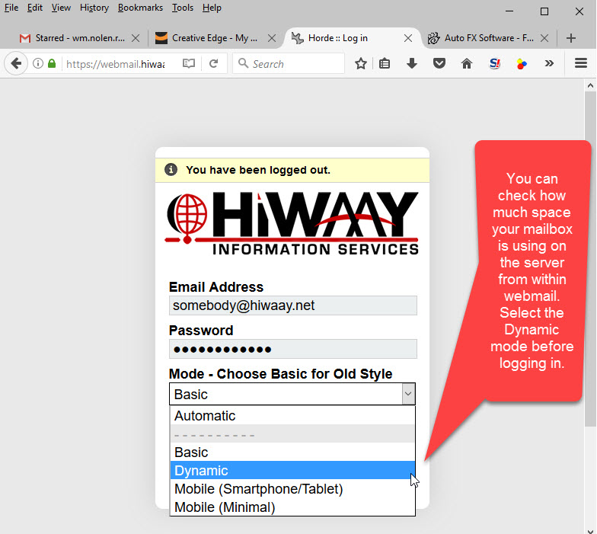Choose Automatic from the Mode list
This screenshot has height=534, width=597.
[x=292, y=416]
